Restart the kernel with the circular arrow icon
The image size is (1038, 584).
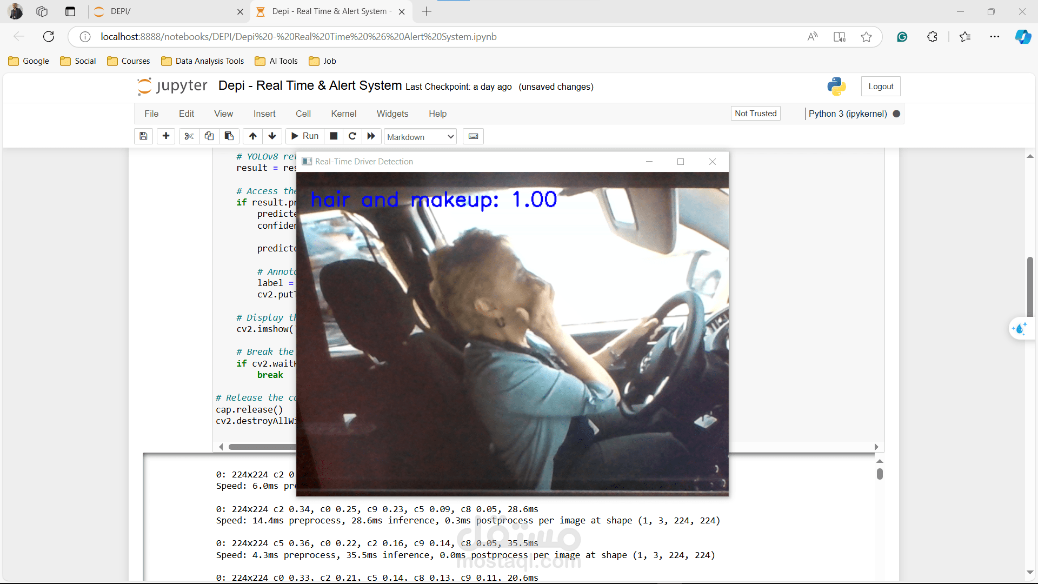(352, 136)
